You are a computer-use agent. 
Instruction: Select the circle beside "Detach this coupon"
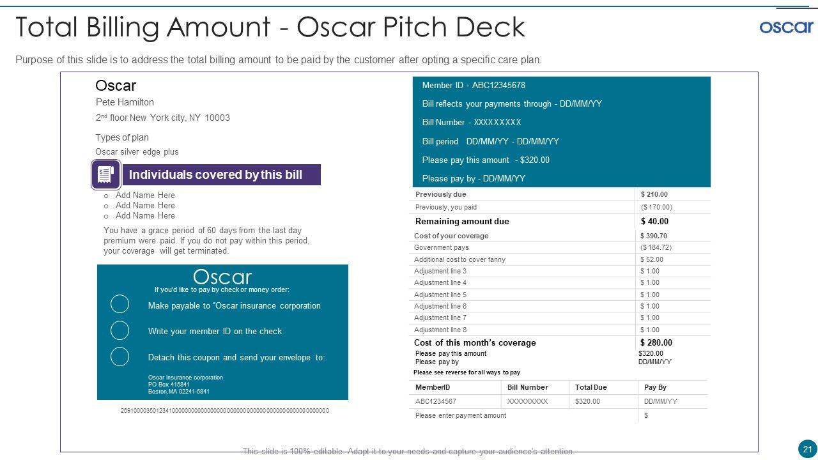(120, 356)
